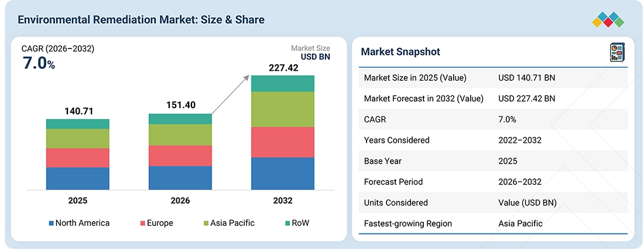Click the Value (USD BN) table cell
This screenshot has height=251, width=644.
(x=527, y=202)
